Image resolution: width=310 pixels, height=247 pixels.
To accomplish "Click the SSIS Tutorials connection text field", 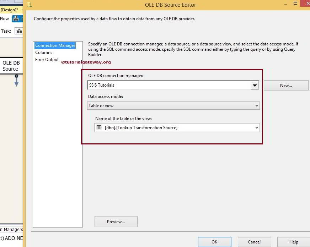I will (x=160, y=85).
